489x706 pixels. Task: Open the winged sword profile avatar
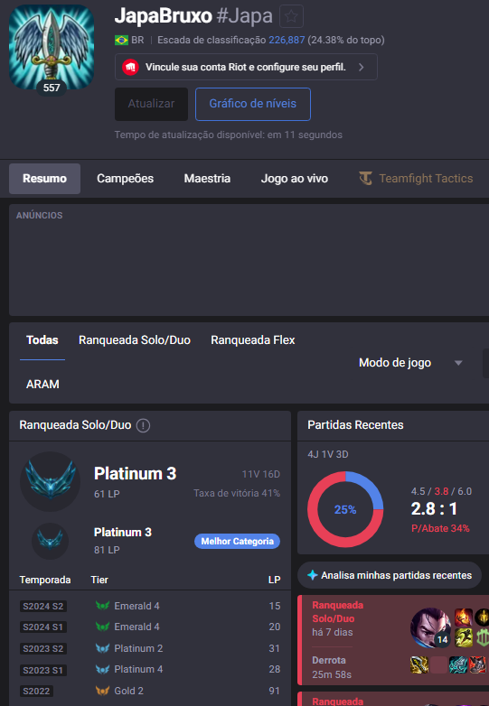pyautogui.click(x=52, y=47)
